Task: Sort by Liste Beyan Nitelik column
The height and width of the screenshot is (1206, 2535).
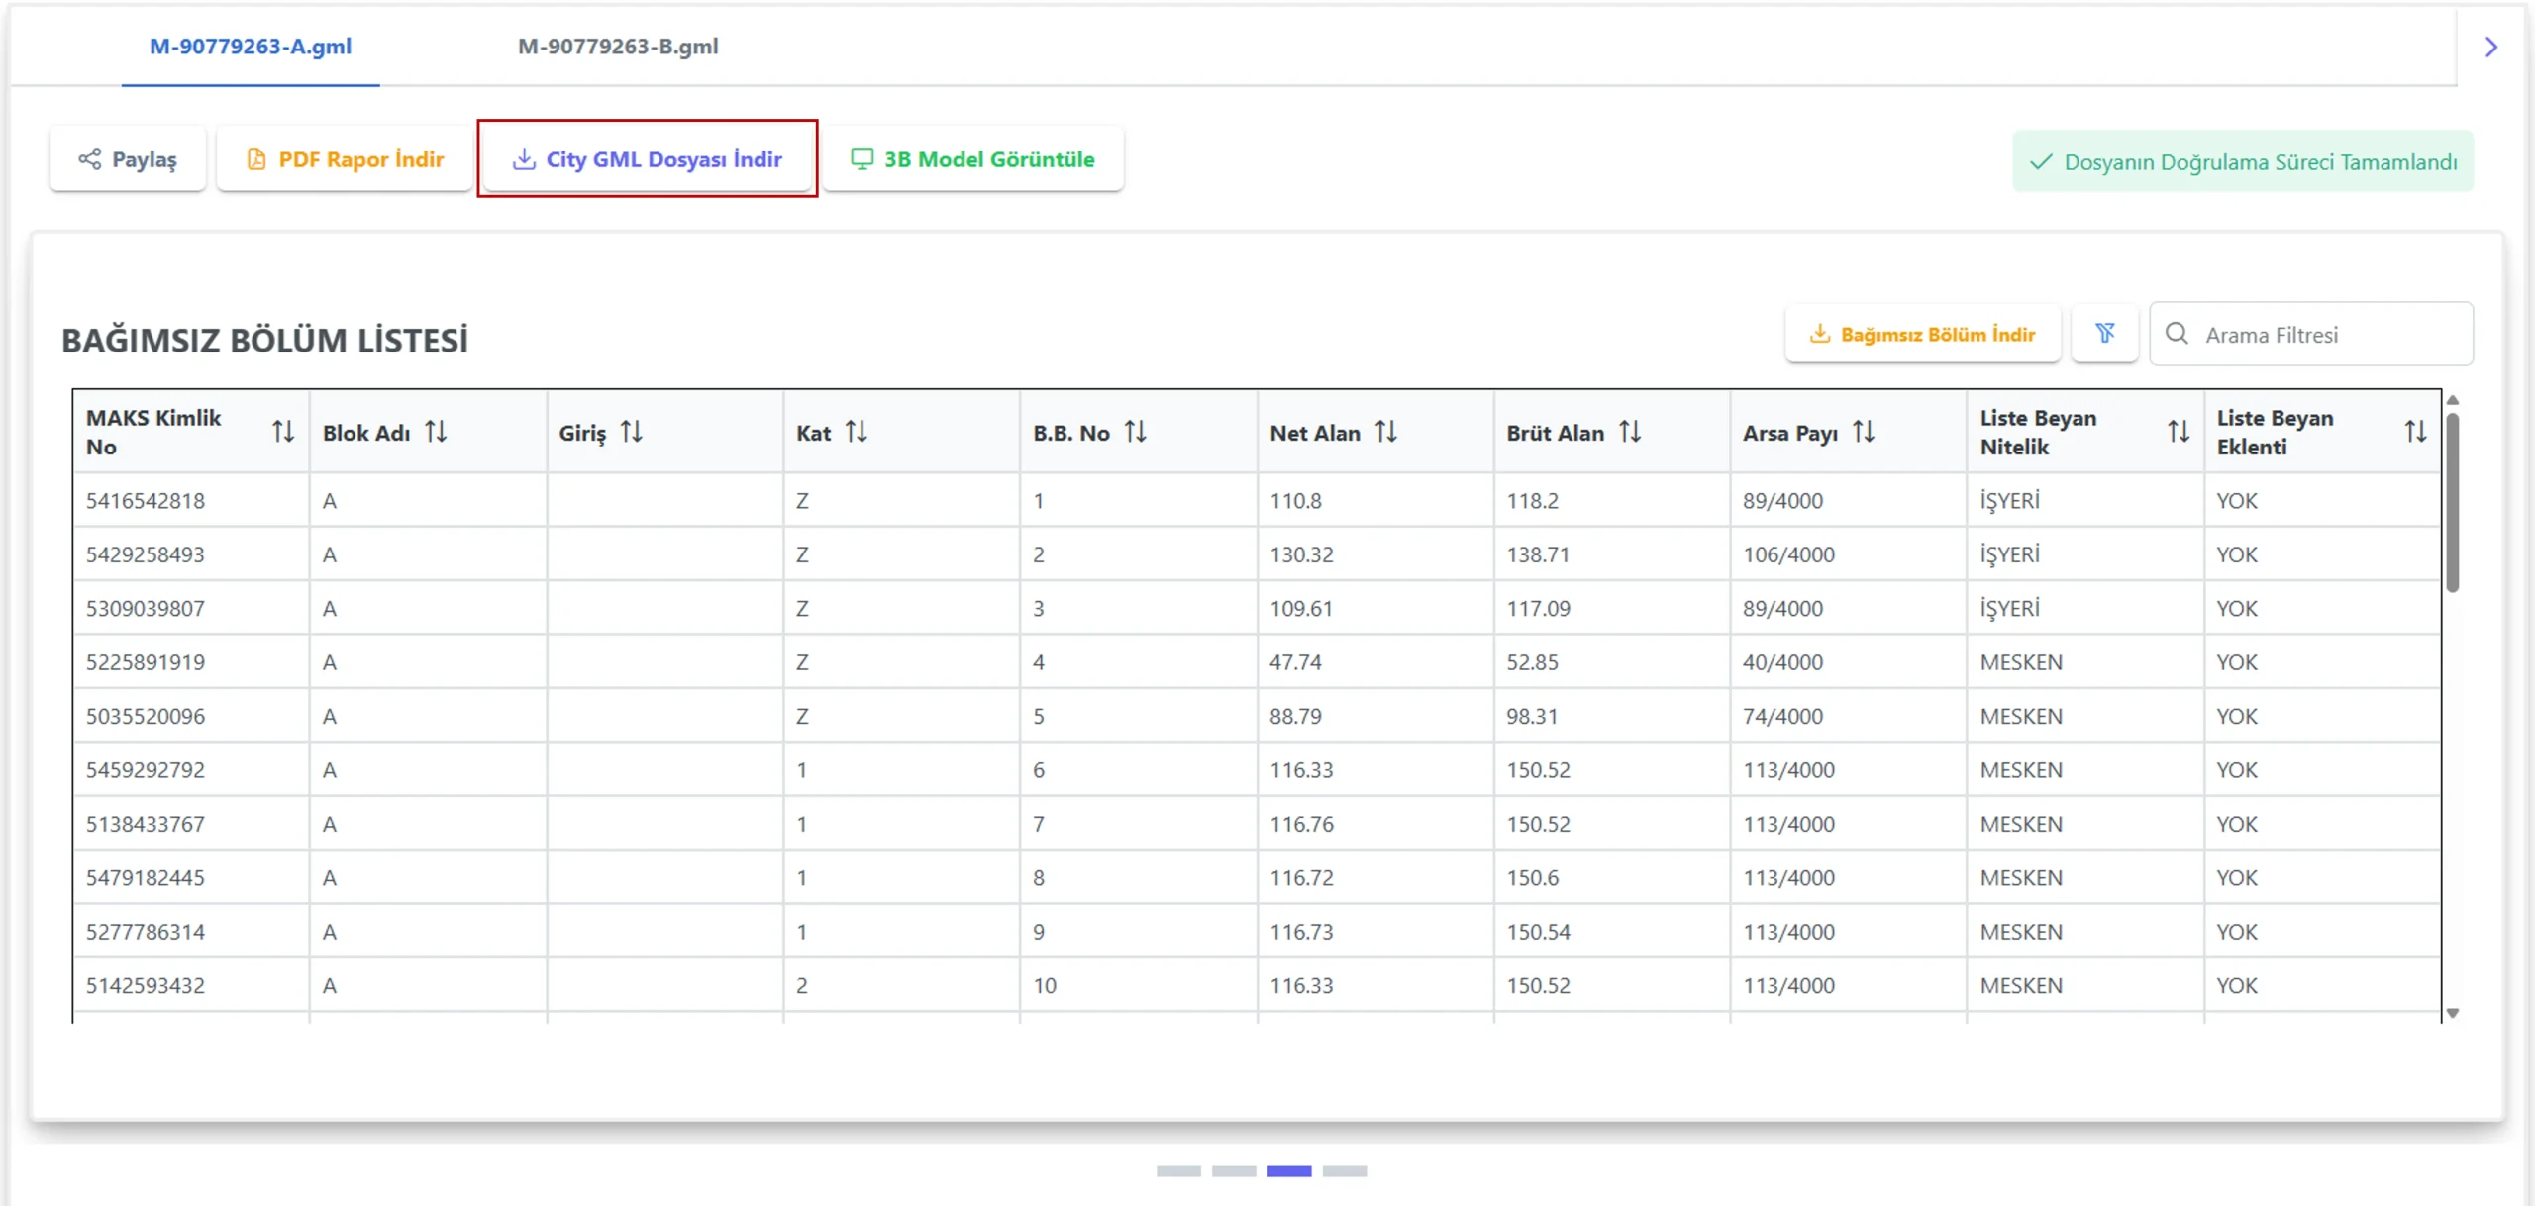Action: point(2178,432)
